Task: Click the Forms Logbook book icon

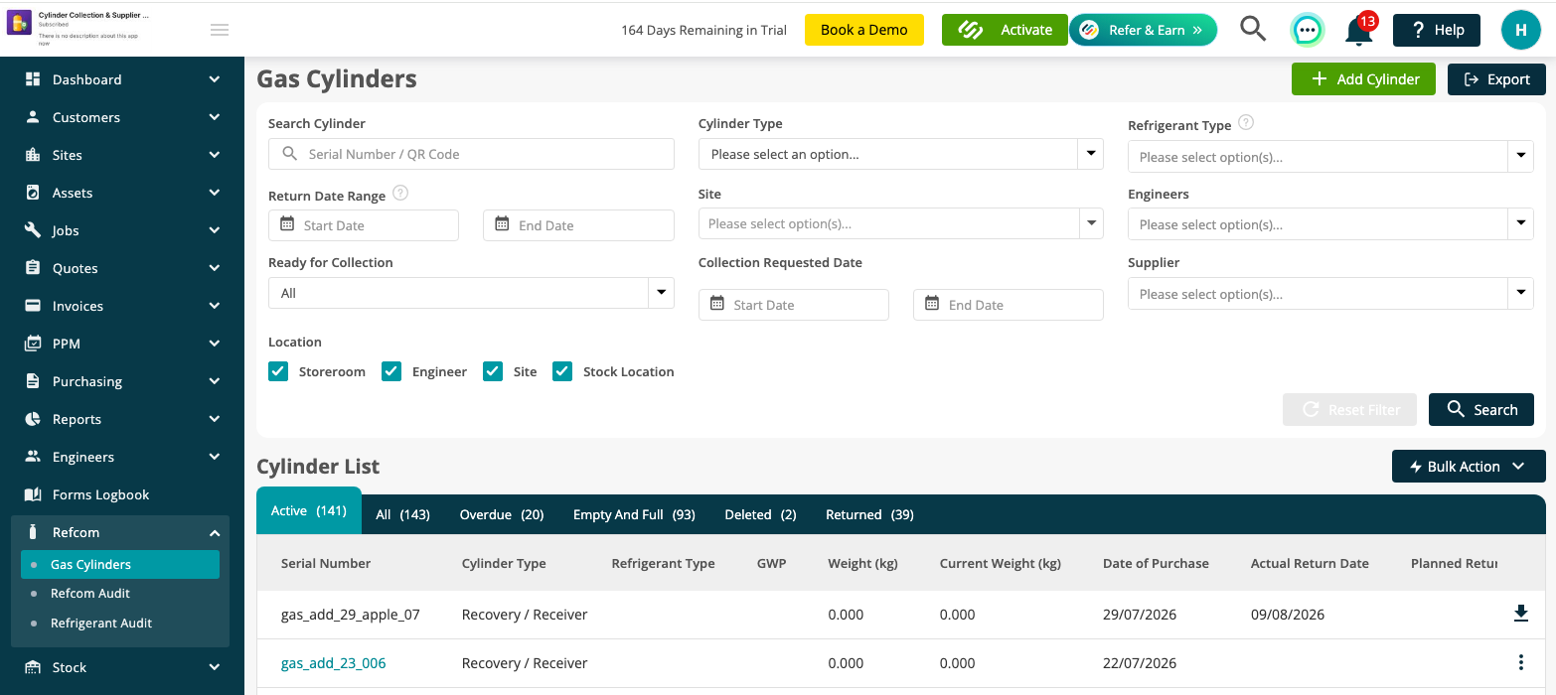Action: pyautogui.click(x=33, y=494)
